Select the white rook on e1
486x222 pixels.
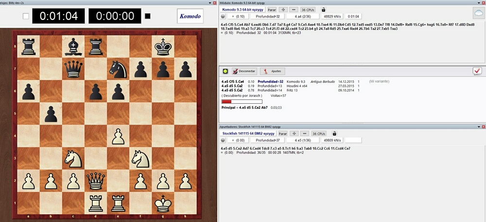coord(118,203)
